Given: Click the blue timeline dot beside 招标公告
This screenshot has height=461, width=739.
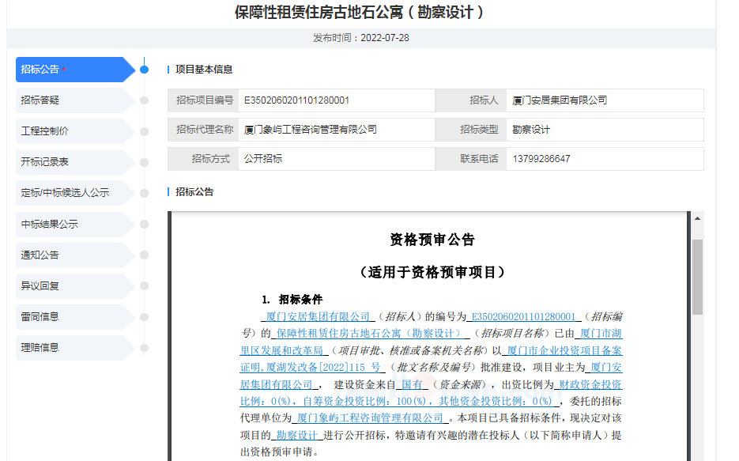Looking at the screenshot, I should [x=144, y=70].
